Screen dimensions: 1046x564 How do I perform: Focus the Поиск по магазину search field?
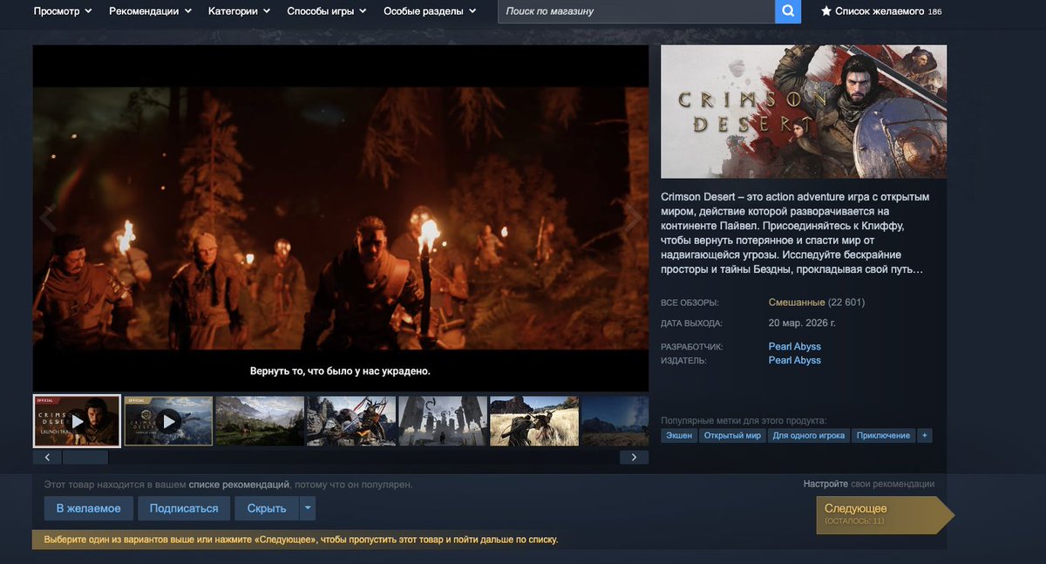(636, 11)
